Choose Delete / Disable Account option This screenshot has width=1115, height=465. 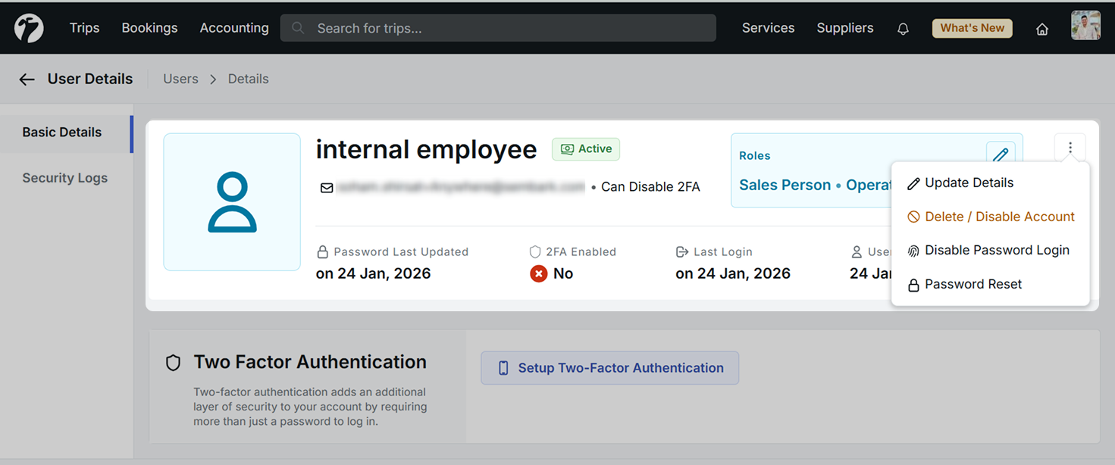pos(990,217)
